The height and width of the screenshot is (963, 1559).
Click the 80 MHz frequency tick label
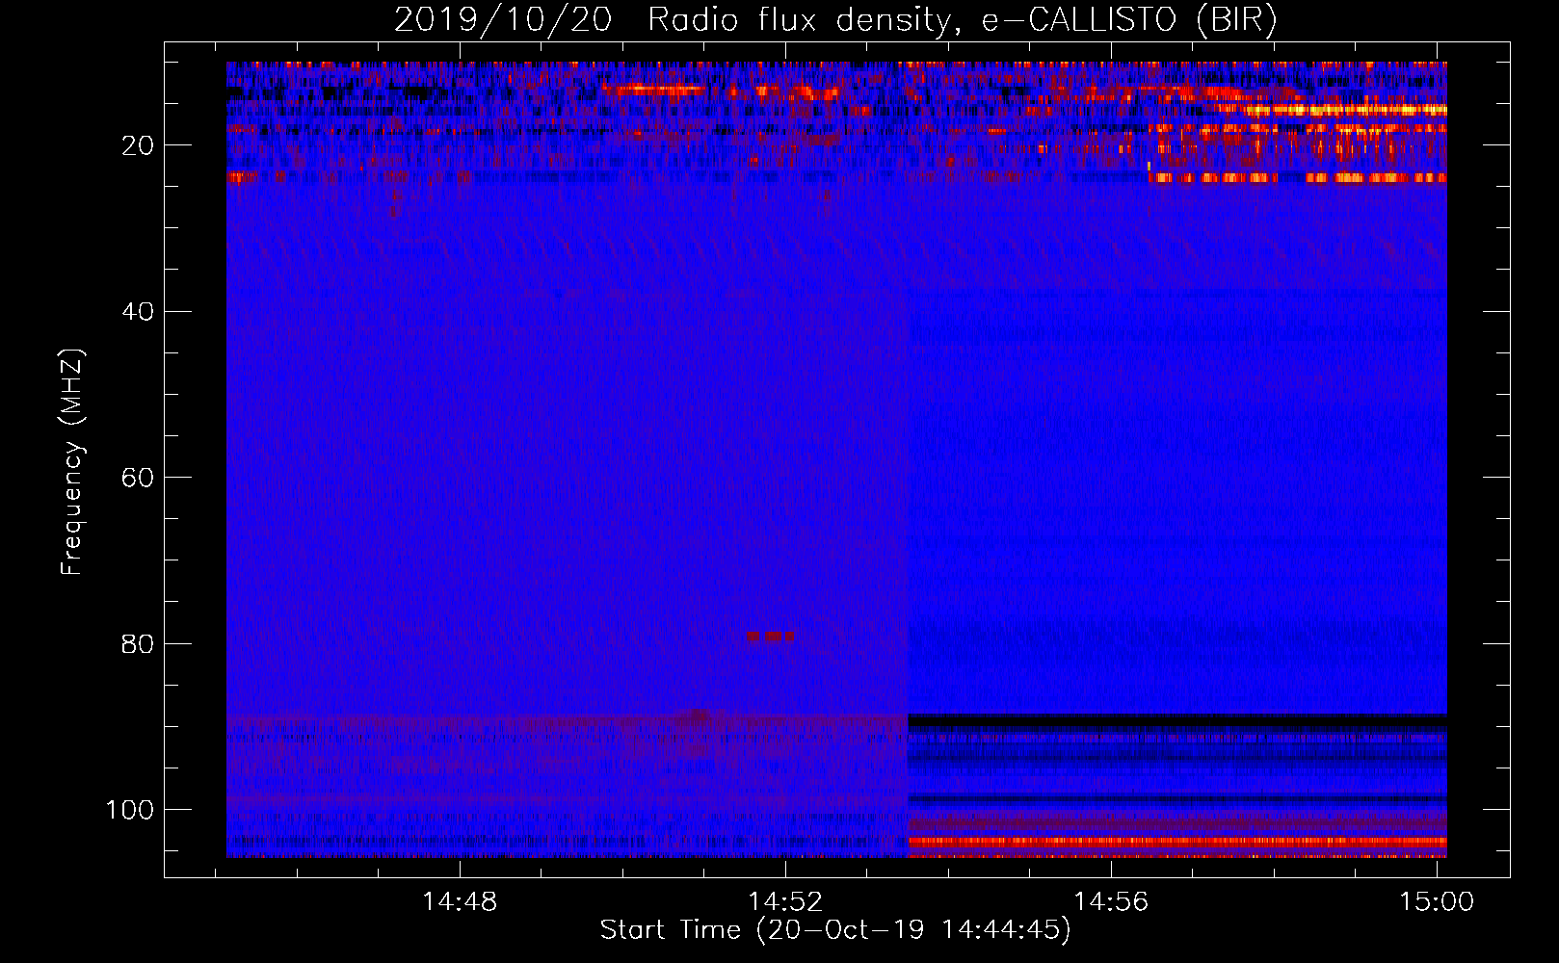pos(138,643)
